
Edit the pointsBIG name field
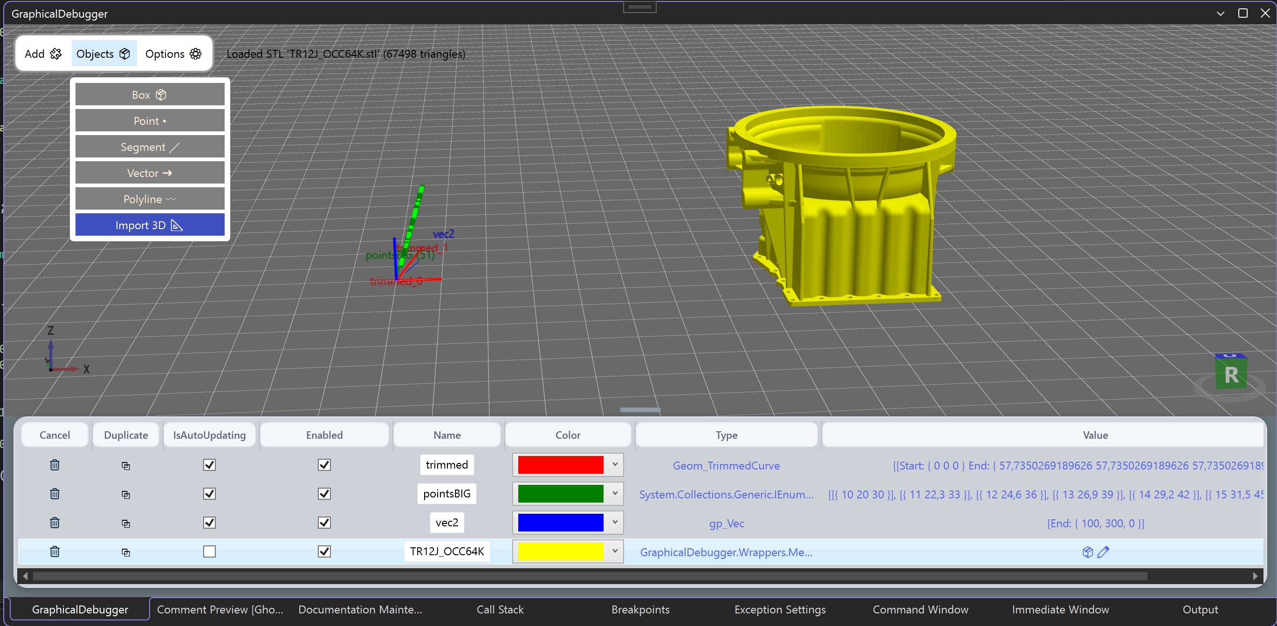pyautogui.click(x=446, y=493)
